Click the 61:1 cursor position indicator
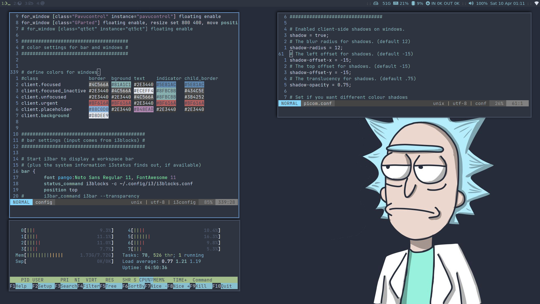The height and width of the screenshot is (304, 540). click(x=517, y=104)
